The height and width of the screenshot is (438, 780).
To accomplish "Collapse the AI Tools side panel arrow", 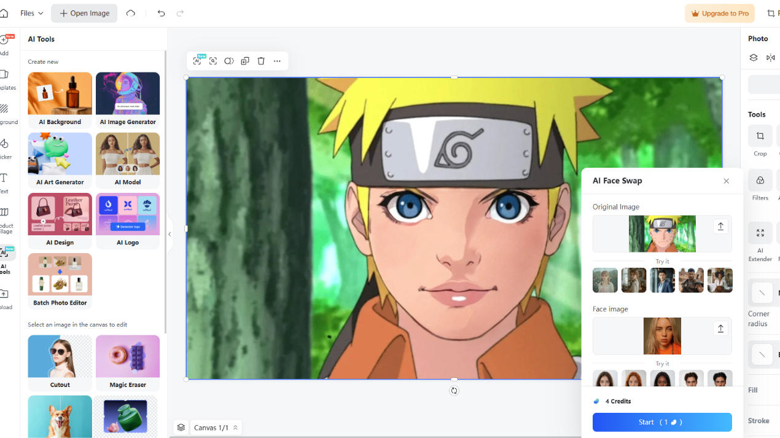I will tap(170, 234).
